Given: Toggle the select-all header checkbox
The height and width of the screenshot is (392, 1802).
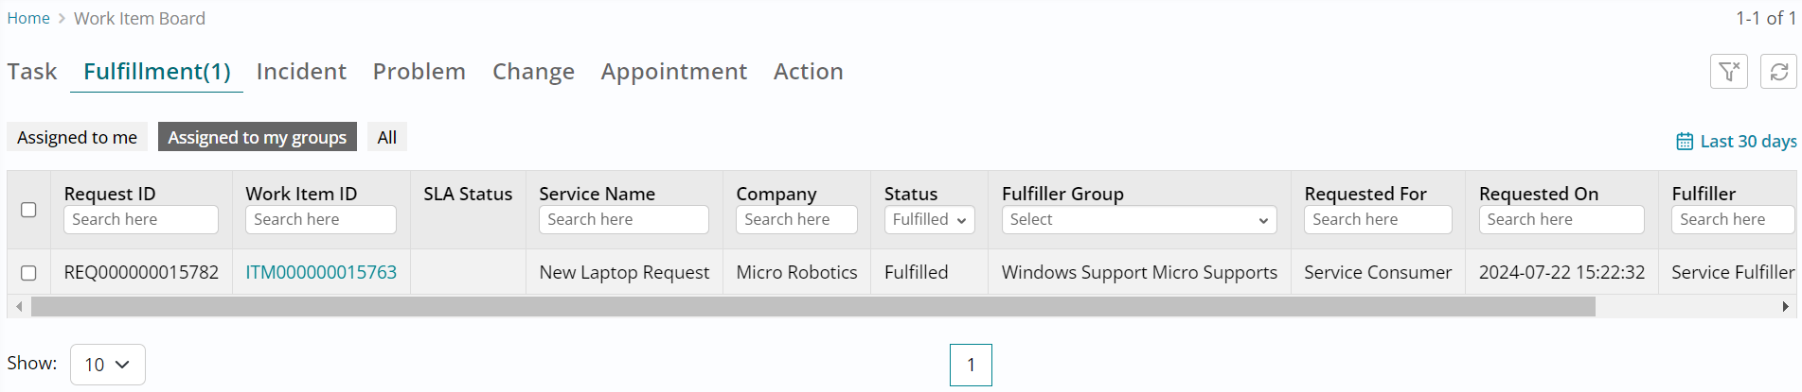Looking at the screenshot, I should (x=28, y=210).
